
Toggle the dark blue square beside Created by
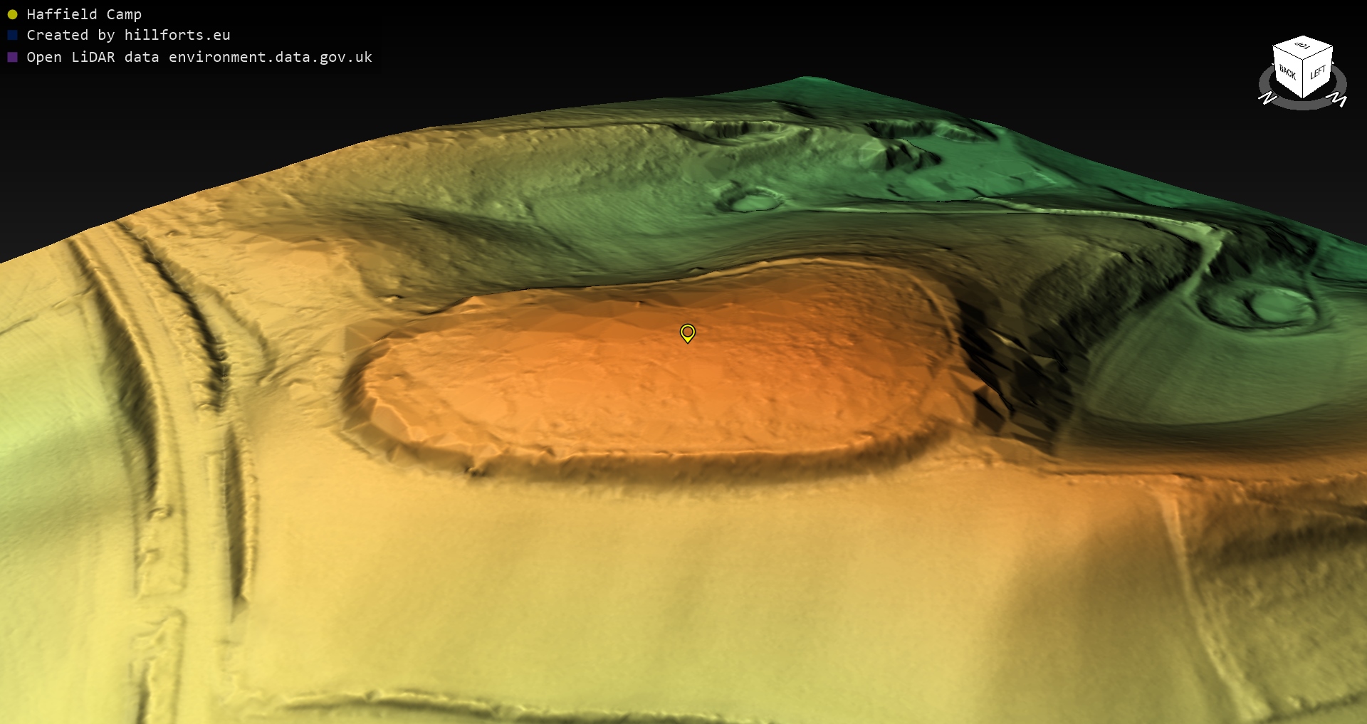(x=12, y=35)
